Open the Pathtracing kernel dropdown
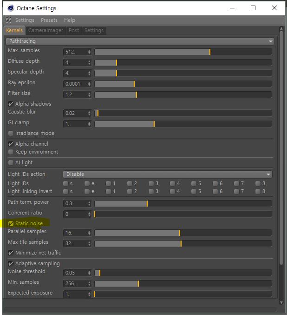Image resolution: width=287 pixels, height=315 pixels. pyautogui.click(x=140, y=41)
